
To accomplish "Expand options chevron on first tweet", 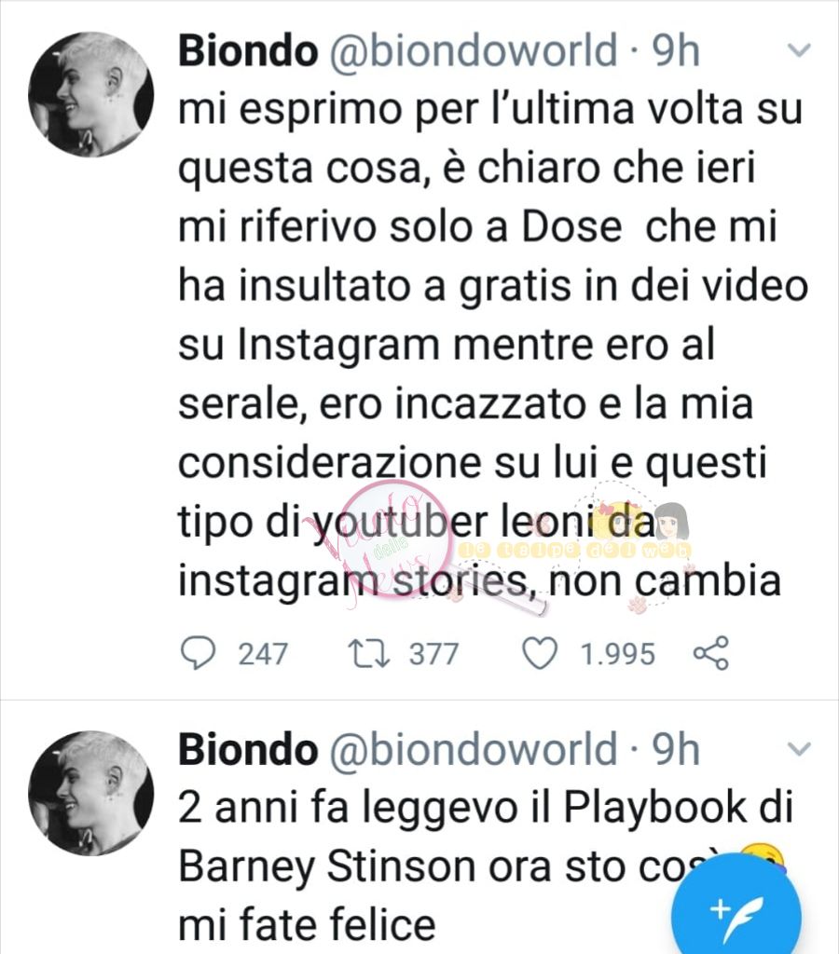I will coord(799,50).
